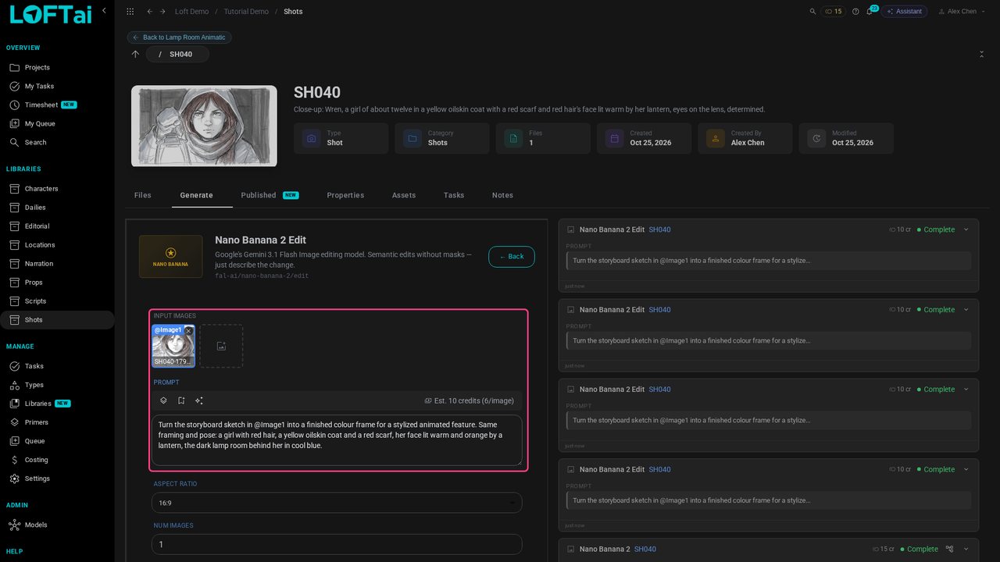Screen dimensions: 1000x562
Task: Go forward using the header forward arrow
Action: tap(162, 12)
